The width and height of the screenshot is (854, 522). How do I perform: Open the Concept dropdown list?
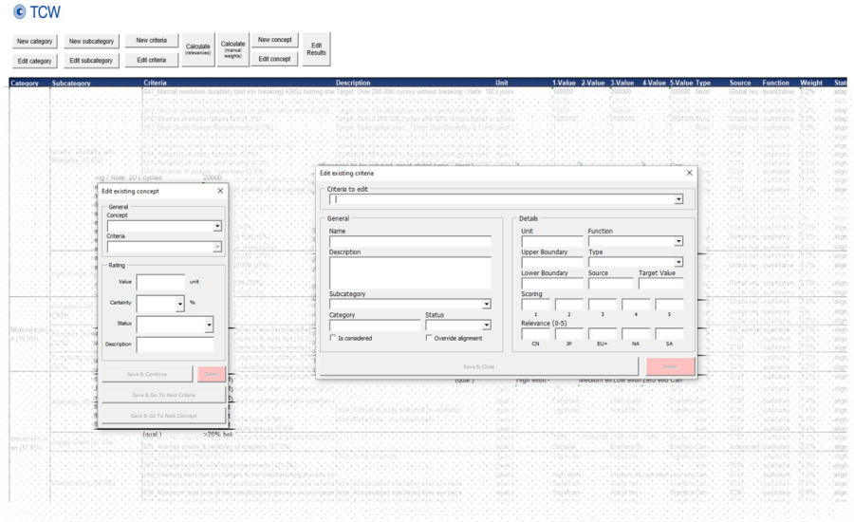click(216, 226)
